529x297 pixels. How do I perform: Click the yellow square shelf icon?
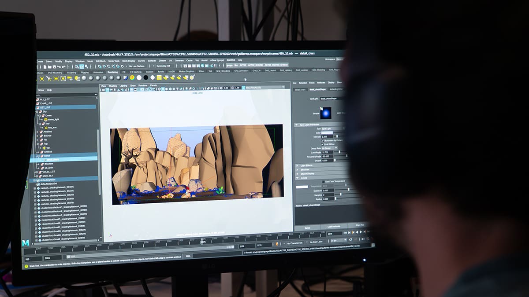[x=159, y=77]
